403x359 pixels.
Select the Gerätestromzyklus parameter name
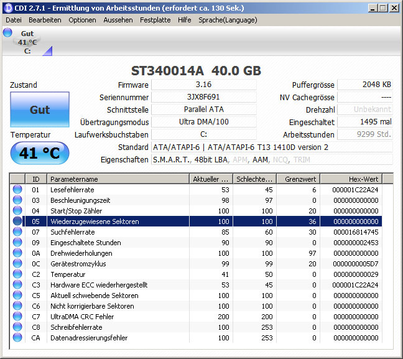pos(78,264)
